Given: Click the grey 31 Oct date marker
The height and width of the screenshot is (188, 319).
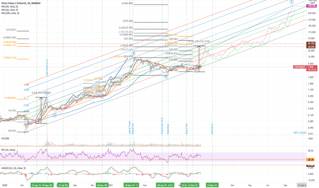Looking at the screenshot, I should 302,185.
